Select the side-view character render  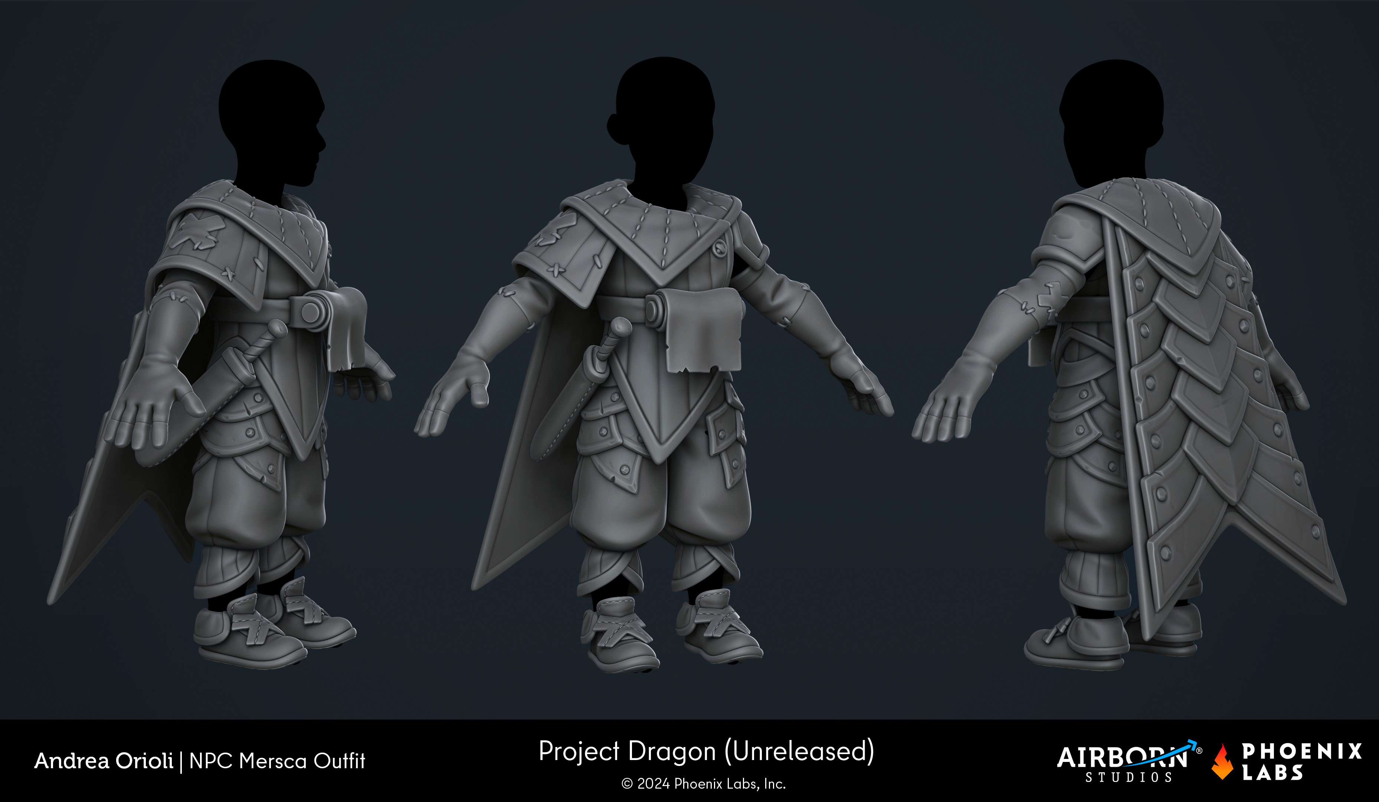(x=222, y=364)
